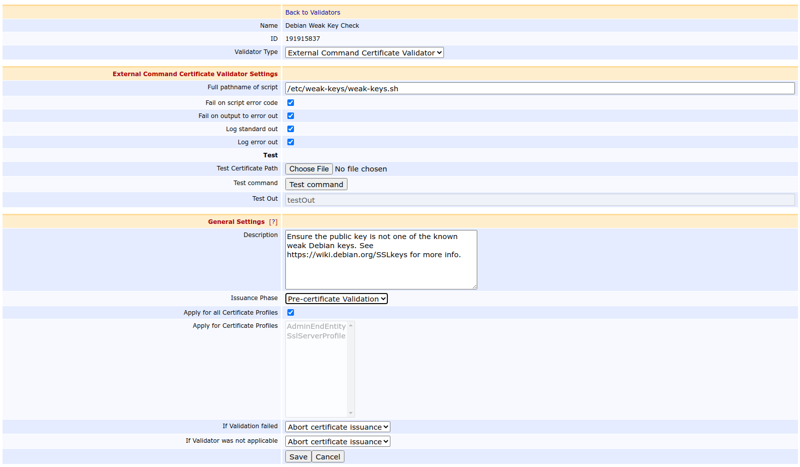
Task: Expand the Issuance Phase dropdown
Action: tap(336, 299)
